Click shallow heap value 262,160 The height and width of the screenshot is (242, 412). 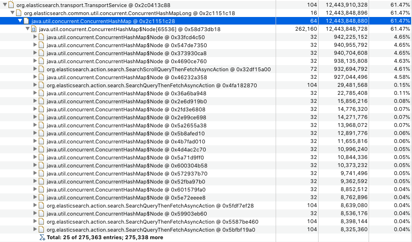click(x=306, y=29)
